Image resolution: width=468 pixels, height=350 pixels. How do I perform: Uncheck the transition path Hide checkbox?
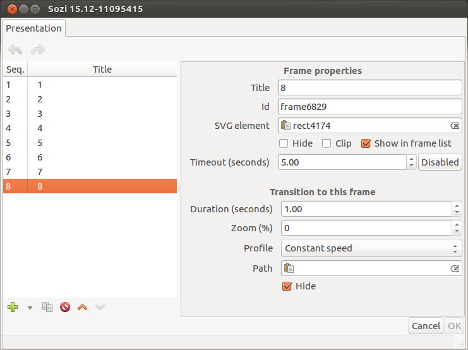tap(287, 286)
